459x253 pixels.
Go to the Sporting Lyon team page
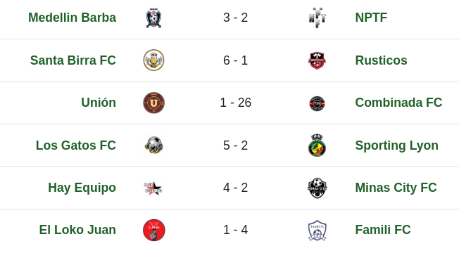[x=396, y=145]
